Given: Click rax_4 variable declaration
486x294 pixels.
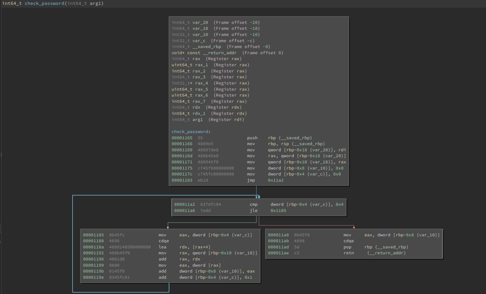Looking at the screenshot, I should coord(202,83).
